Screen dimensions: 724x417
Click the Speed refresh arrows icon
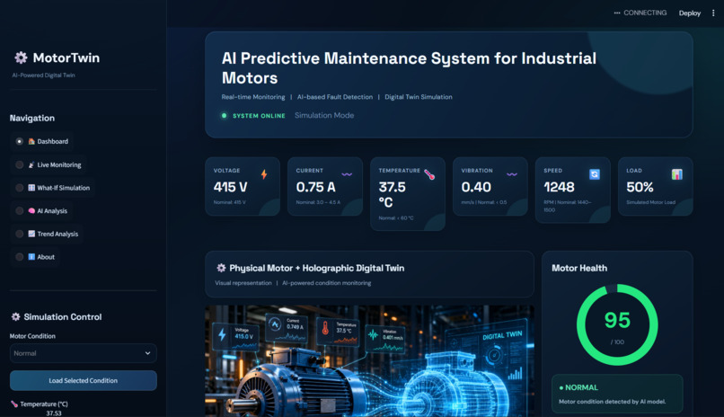tap(595, 174)
